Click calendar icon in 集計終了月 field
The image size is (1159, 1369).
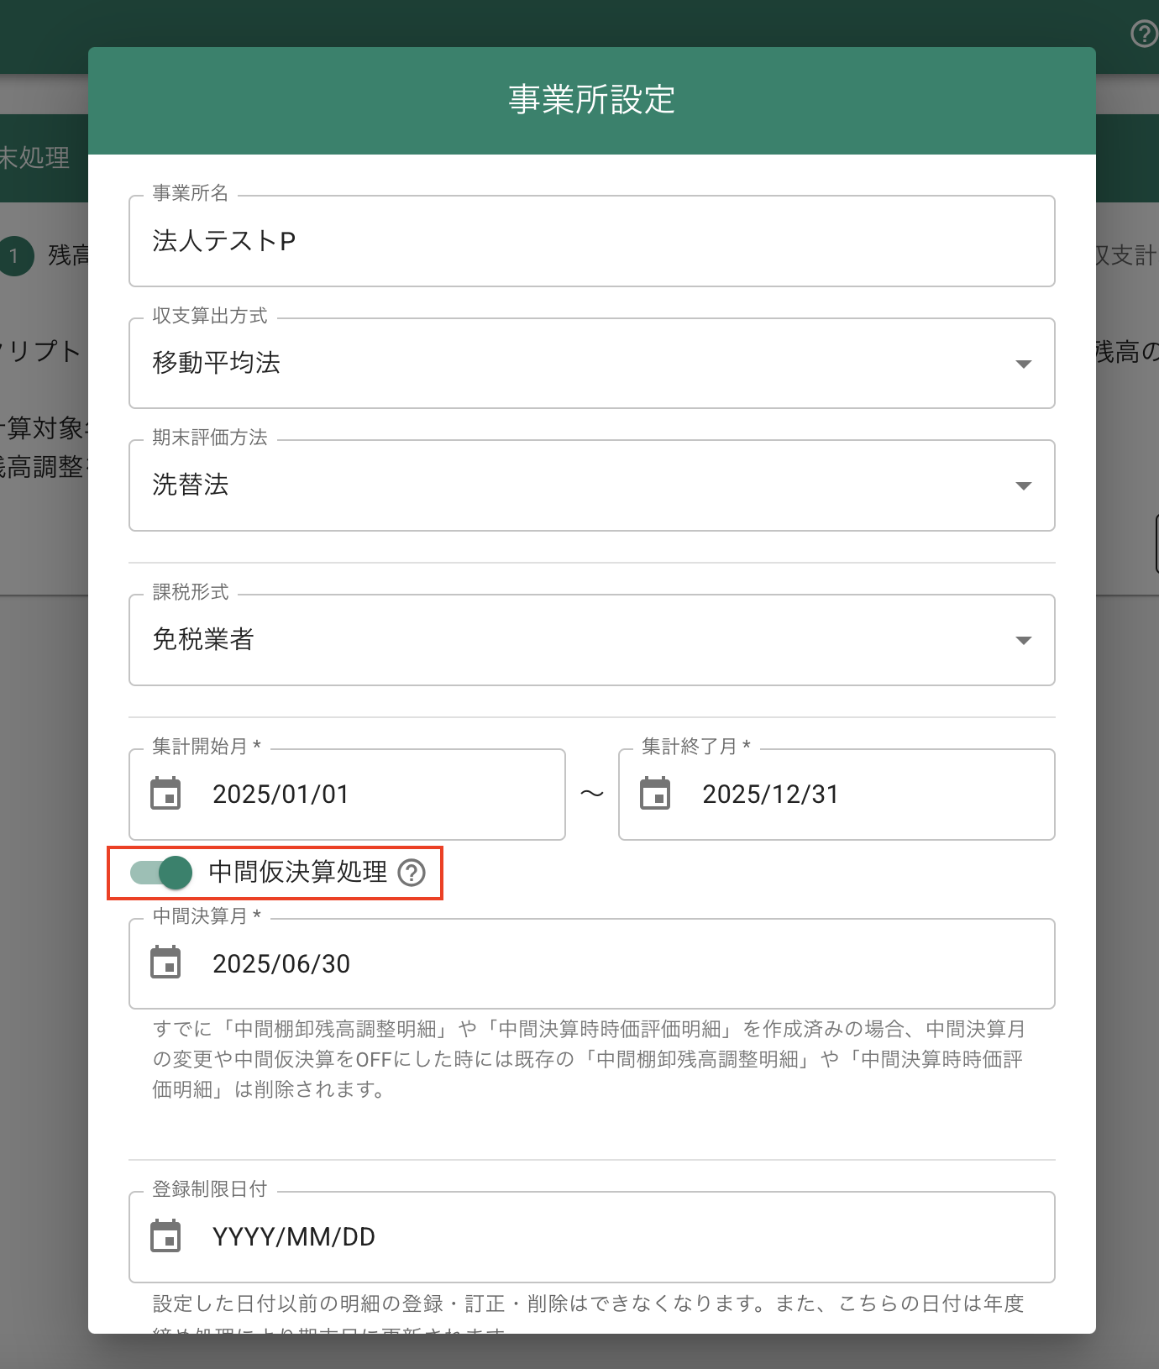[x=655, y=794]
